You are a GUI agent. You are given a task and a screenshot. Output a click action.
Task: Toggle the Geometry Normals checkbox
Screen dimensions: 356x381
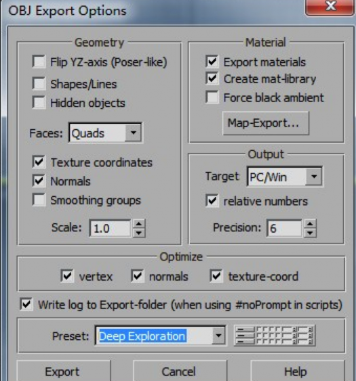pos(39,181)
